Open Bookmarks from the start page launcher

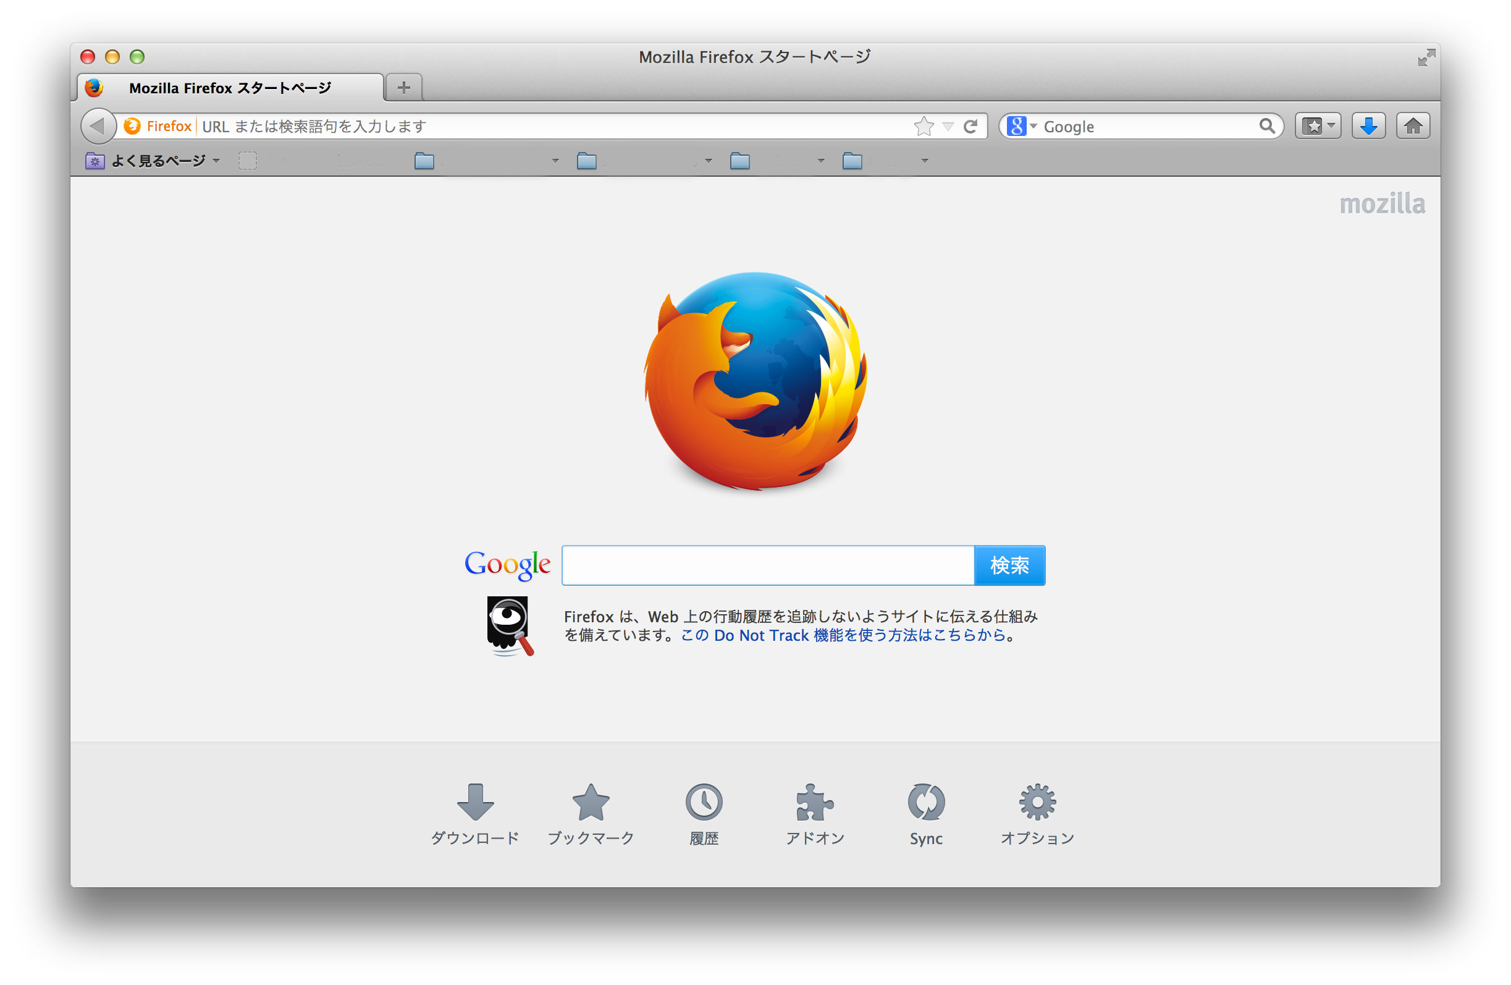click(x=591, y=803)
